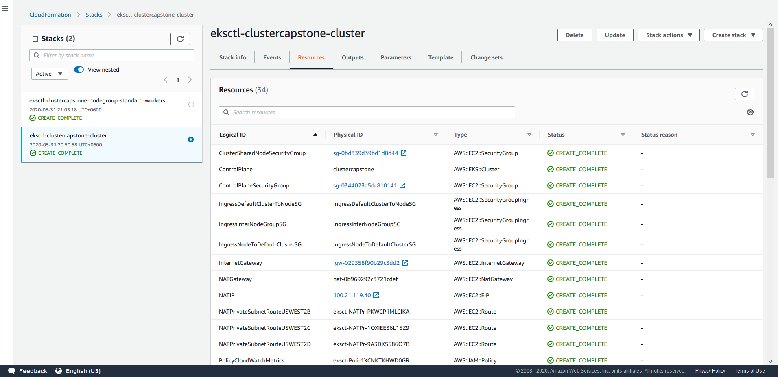Open the Create stack dropdown
Image resolution: width=778 pixels, height=377 pixels.
(x=733, y=35)
